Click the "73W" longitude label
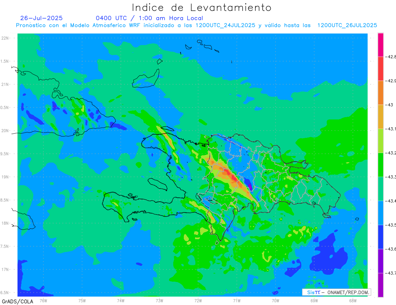This screenshot has width=396, height=305. (159, 300)
